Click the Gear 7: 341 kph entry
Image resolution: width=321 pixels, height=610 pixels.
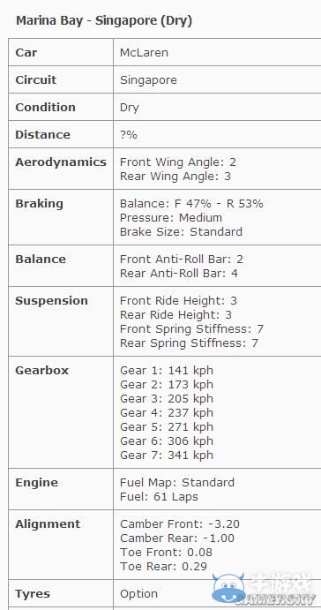[x=167, y=455]
